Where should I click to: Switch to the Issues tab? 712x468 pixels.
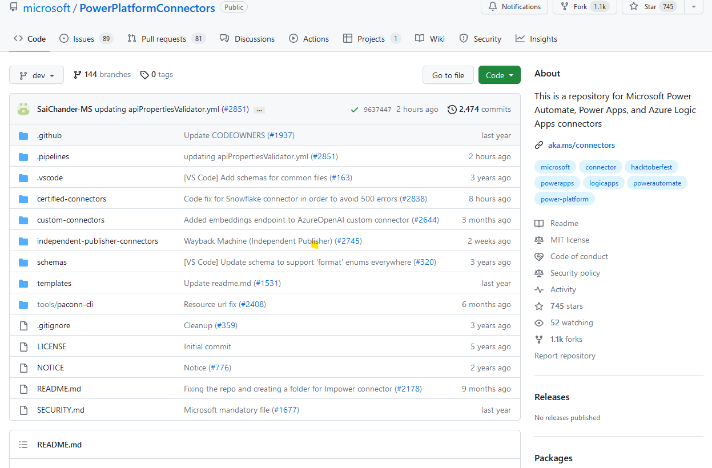point(83,39)
